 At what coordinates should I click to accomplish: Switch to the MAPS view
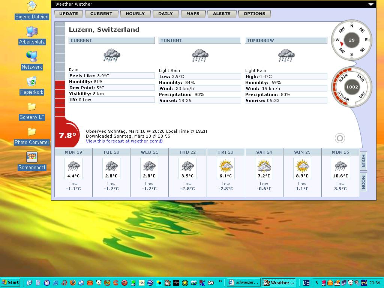click(193, 14)
